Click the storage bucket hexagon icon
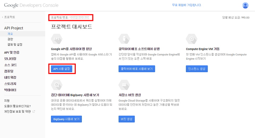 coord(124,85)
